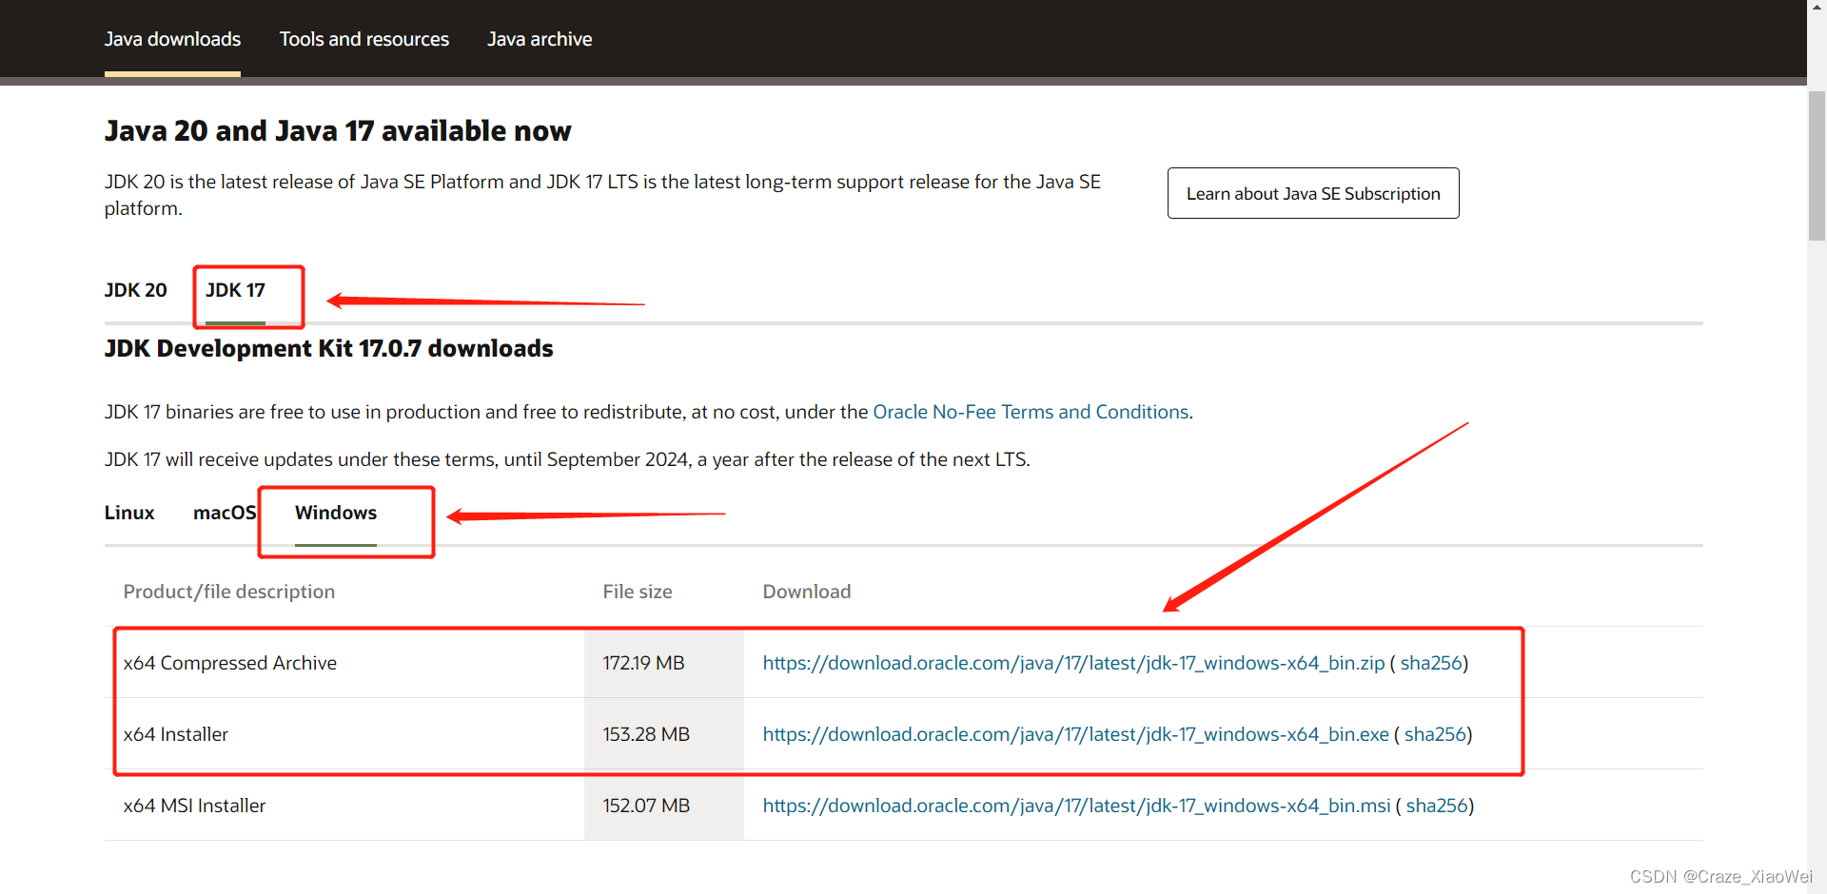Switch to the JDK 20 tab
The height and width of the screenshot is (894, 1827).
pos(135,290)
